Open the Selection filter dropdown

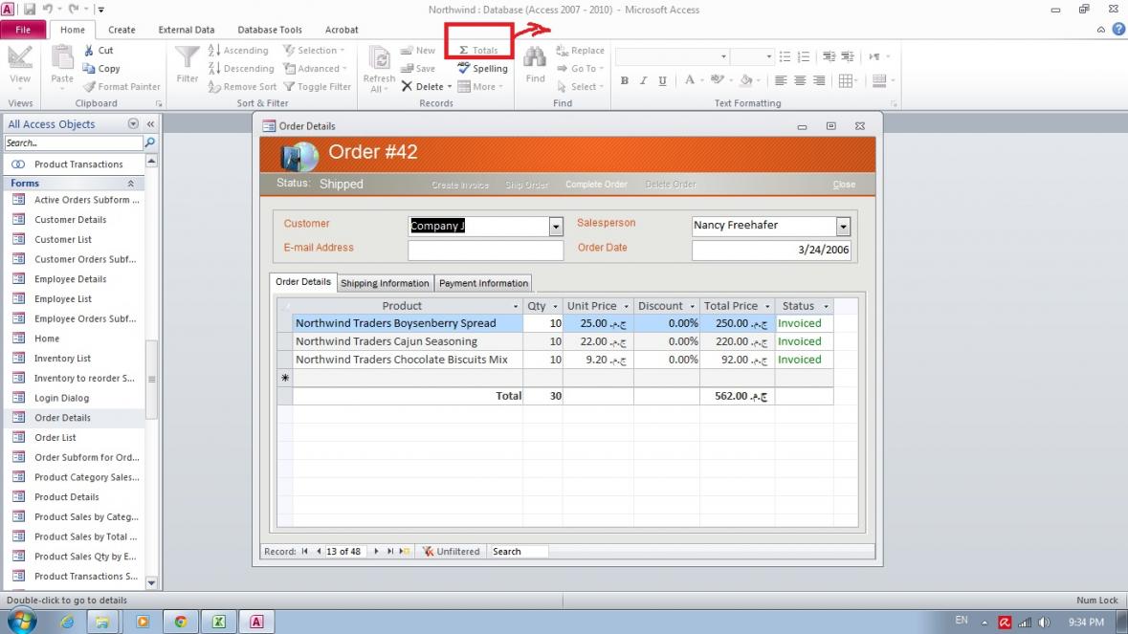(314, 51)
